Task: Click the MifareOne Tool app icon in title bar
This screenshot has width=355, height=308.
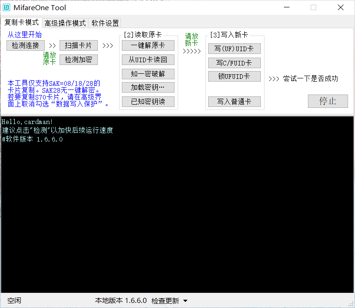Action: point(6,7)
